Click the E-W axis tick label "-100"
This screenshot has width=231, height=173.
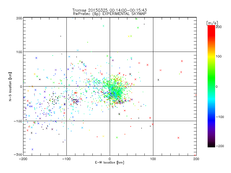pyautogui.click(x=66, y=159)
